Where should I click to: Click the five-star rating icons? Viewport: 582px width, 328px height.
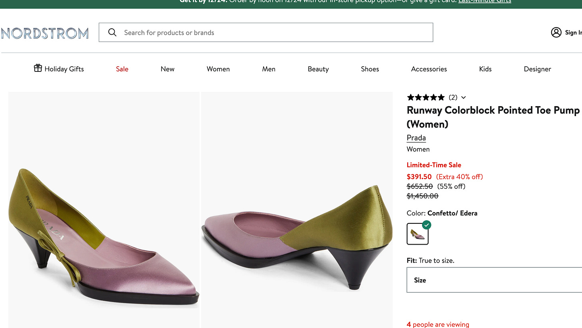click(x=426, y=97)
